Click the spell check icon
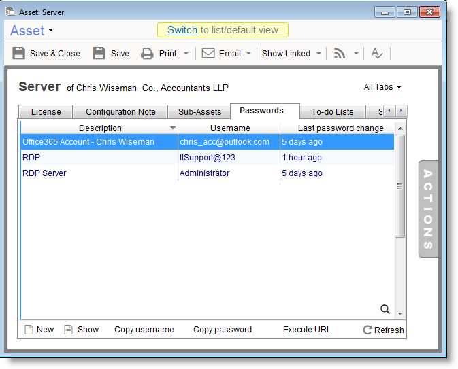The width and height of the screenshot is (458, 369). (376, 54)
